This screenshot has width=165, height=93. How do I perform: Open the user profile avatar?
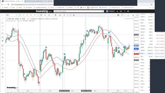click(x=107, y=11)
